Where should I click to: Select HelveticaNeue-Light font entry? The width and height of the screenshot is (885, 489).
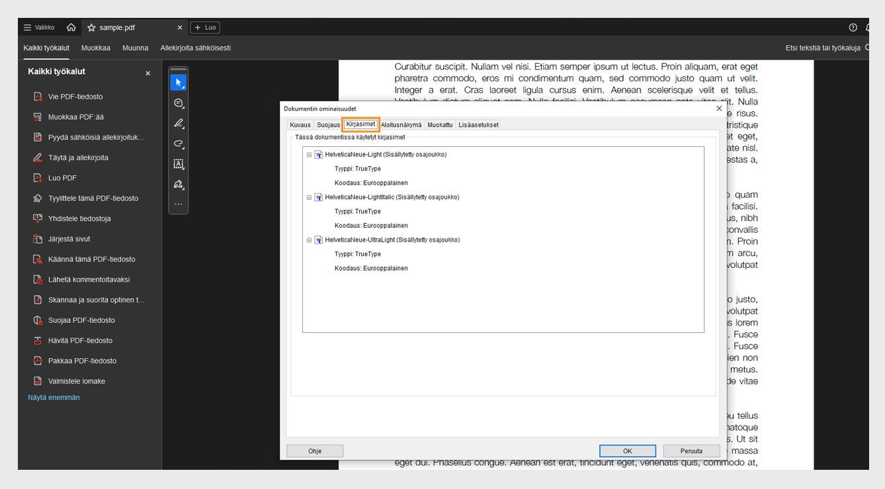(386, 155)
